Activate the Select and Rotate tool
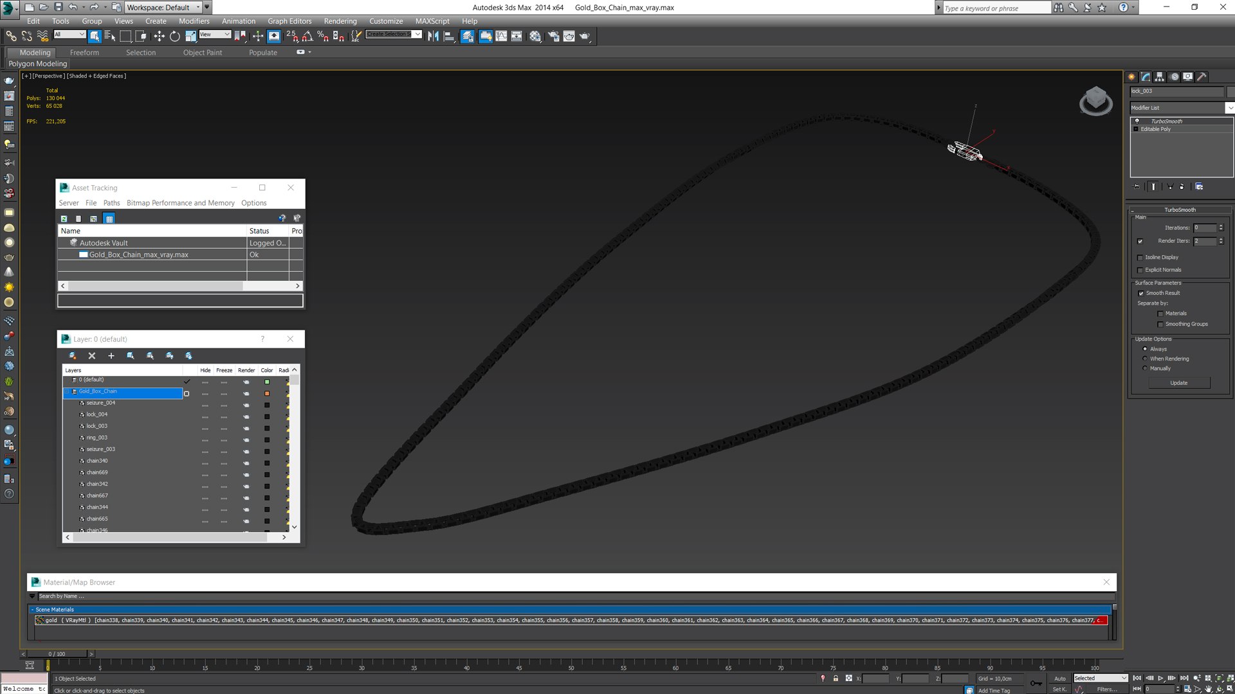Viewport: 1235px width, 694px height. click(x=174, y=36)
